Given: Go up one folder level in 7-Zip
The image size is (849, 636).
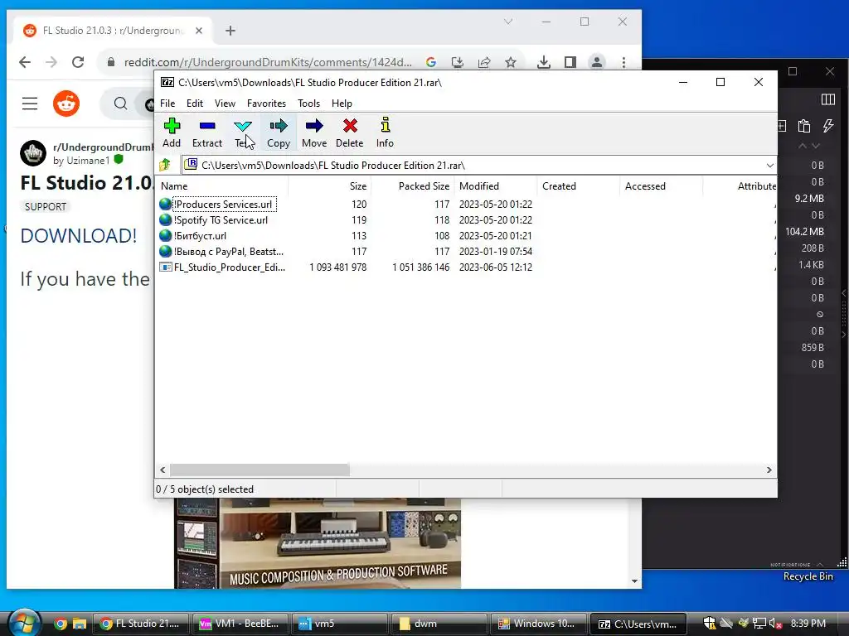Looking at the screenshot, I should 165,165.
